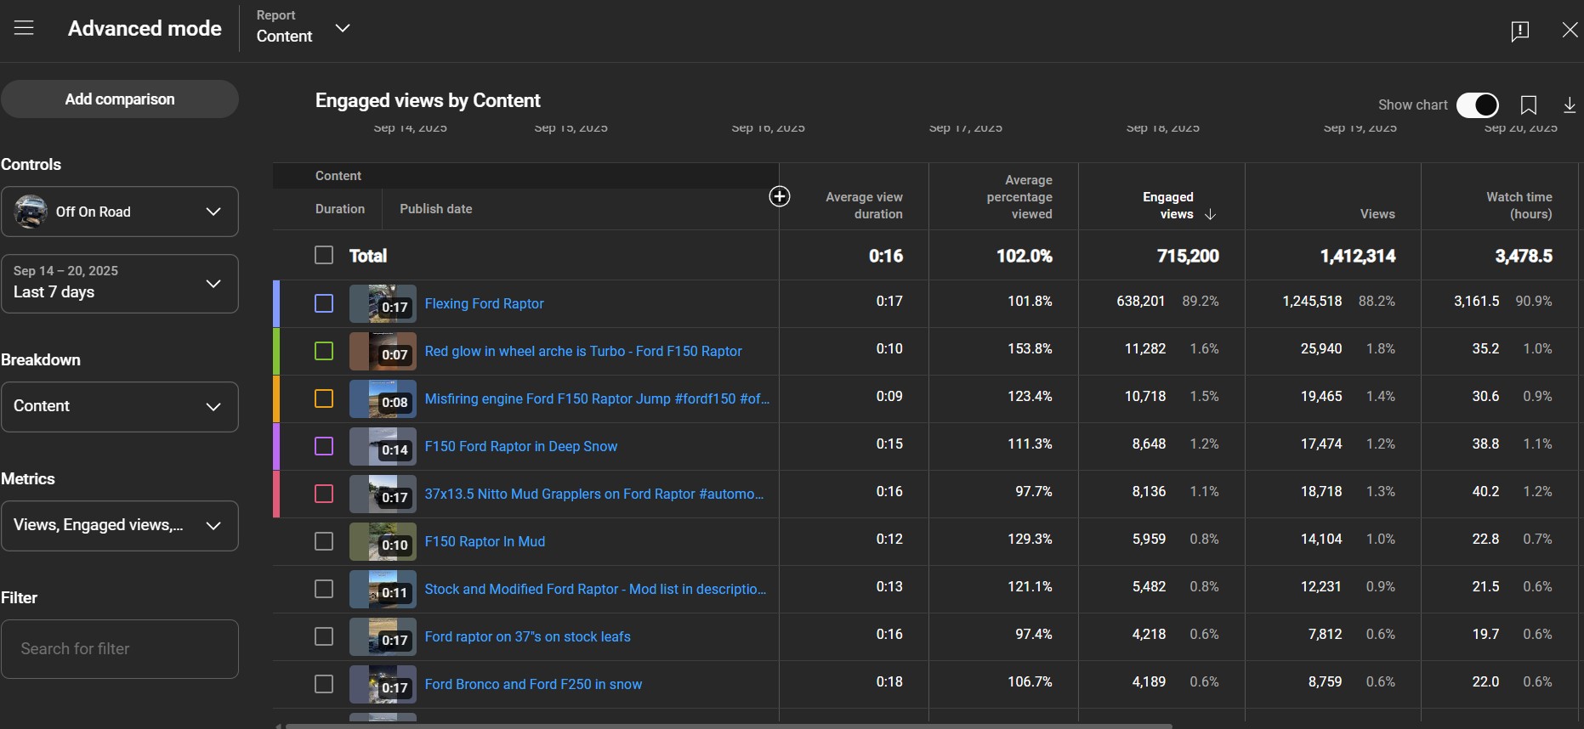Image resolution: width=1584 pixels, height=729 pixels.
Task: Click the Off On Road channel avatar
Action: tap(31, 212)
